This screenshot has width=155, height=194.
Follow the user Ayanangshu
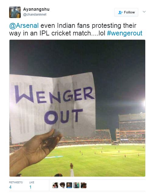tap(126, 12)
